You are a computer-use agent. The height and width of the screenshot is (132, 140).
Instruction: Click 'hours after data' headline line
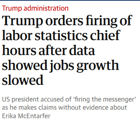coord(48,50)
